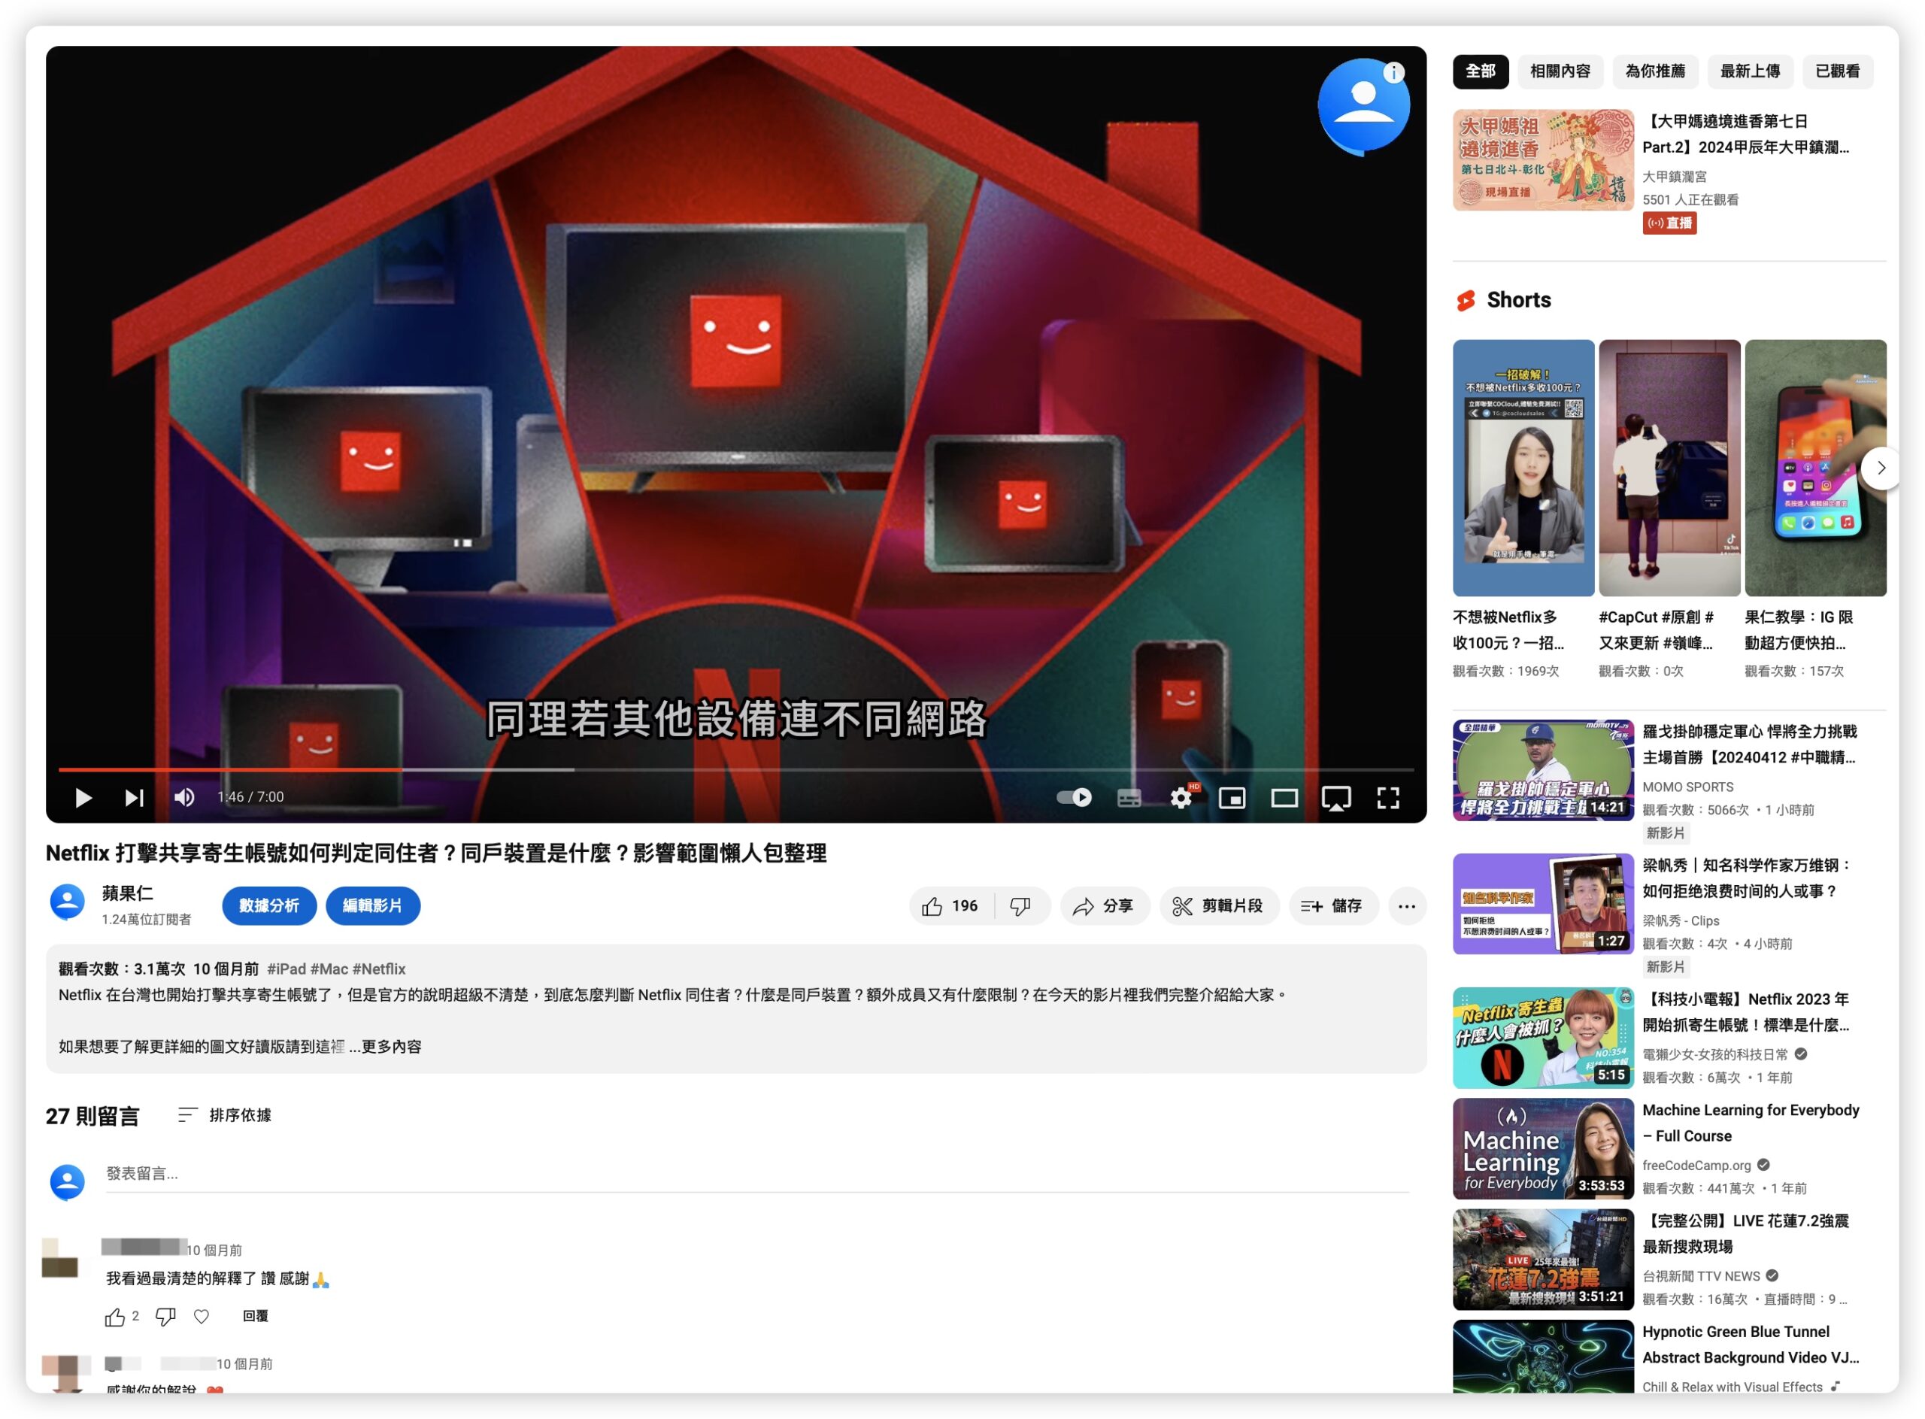Enable theater mode view
The height and width of the screenshot is (1419, 1925).
[x=1284, y=798]
